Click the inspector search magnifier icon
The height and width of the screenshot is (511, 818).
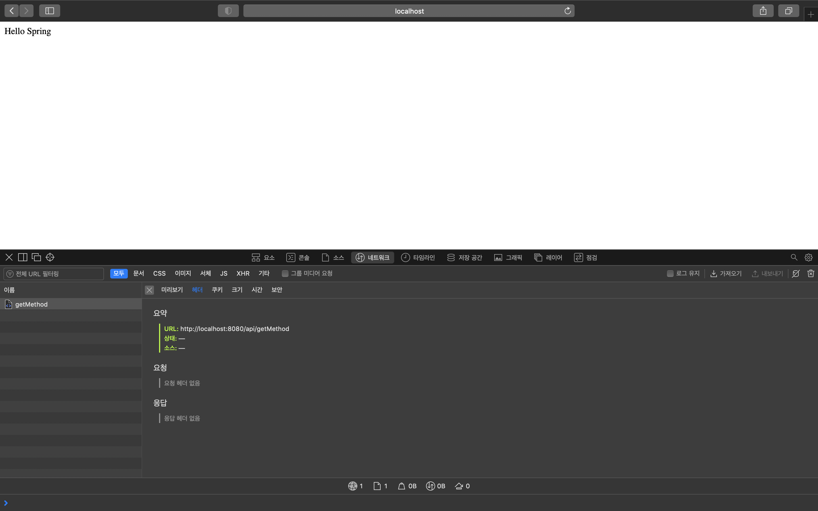794,257
